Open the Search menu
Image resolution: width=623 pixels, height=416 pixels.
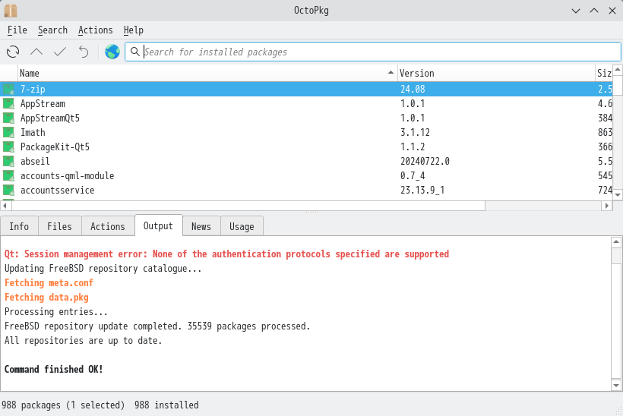pos(52,30)
